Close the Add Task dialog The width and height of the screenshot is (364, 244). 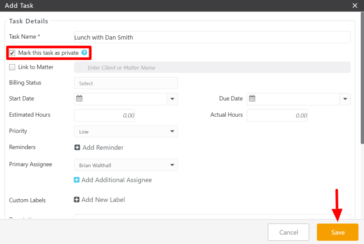click(x=354, y=6)
